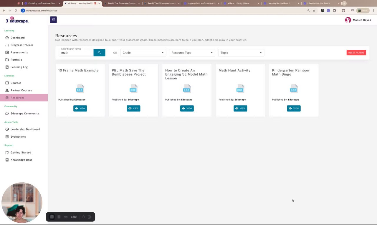
Task: Open the Progress Tracker chart icon
Action: 7,45
